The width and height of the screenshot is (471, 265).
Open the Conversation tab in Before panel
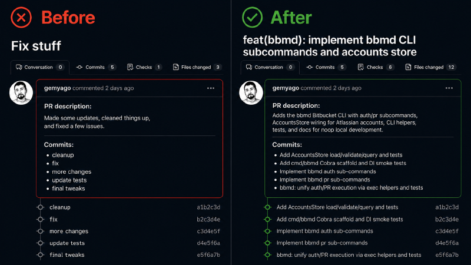(x=39, y=67)
